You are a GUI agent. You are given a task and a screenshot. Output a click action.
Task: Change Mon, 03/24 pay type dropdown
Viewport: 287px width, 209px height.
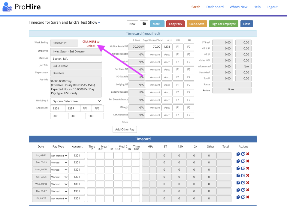pyautogui.click(x=59, y=170)
